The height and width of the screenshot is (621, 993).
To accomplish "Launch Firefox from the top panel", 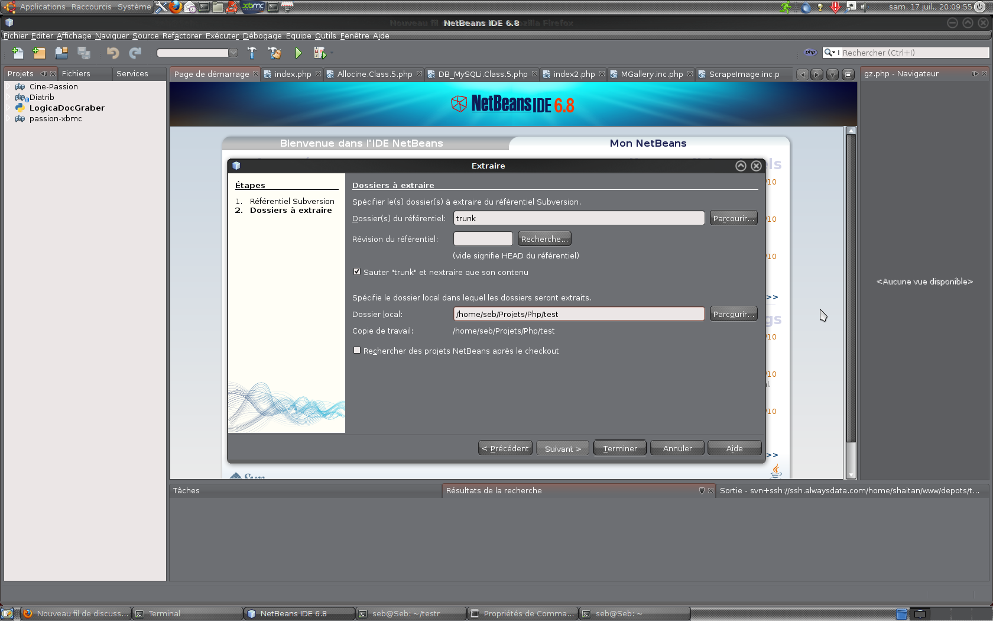I will pyautogui.click(x=176, y=7).
